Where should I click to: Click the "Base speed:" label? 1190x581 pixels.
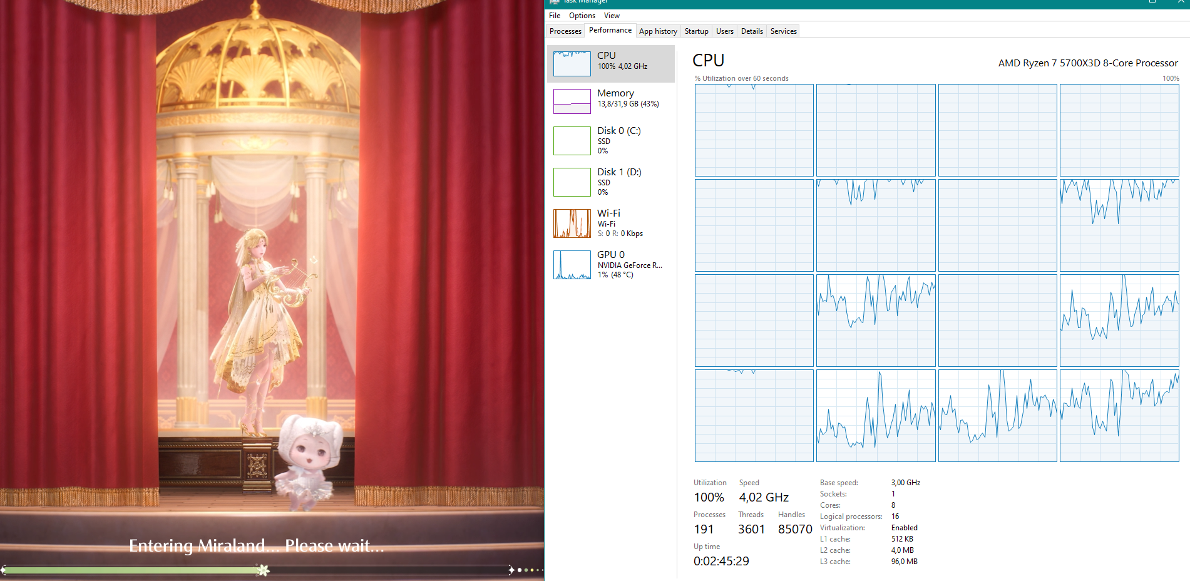839,483
